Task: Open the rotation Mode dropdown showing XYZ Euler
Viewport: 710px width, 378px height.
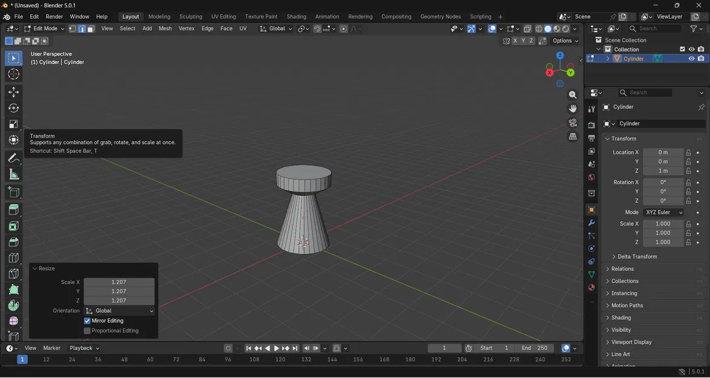Action: click(663, 212)
